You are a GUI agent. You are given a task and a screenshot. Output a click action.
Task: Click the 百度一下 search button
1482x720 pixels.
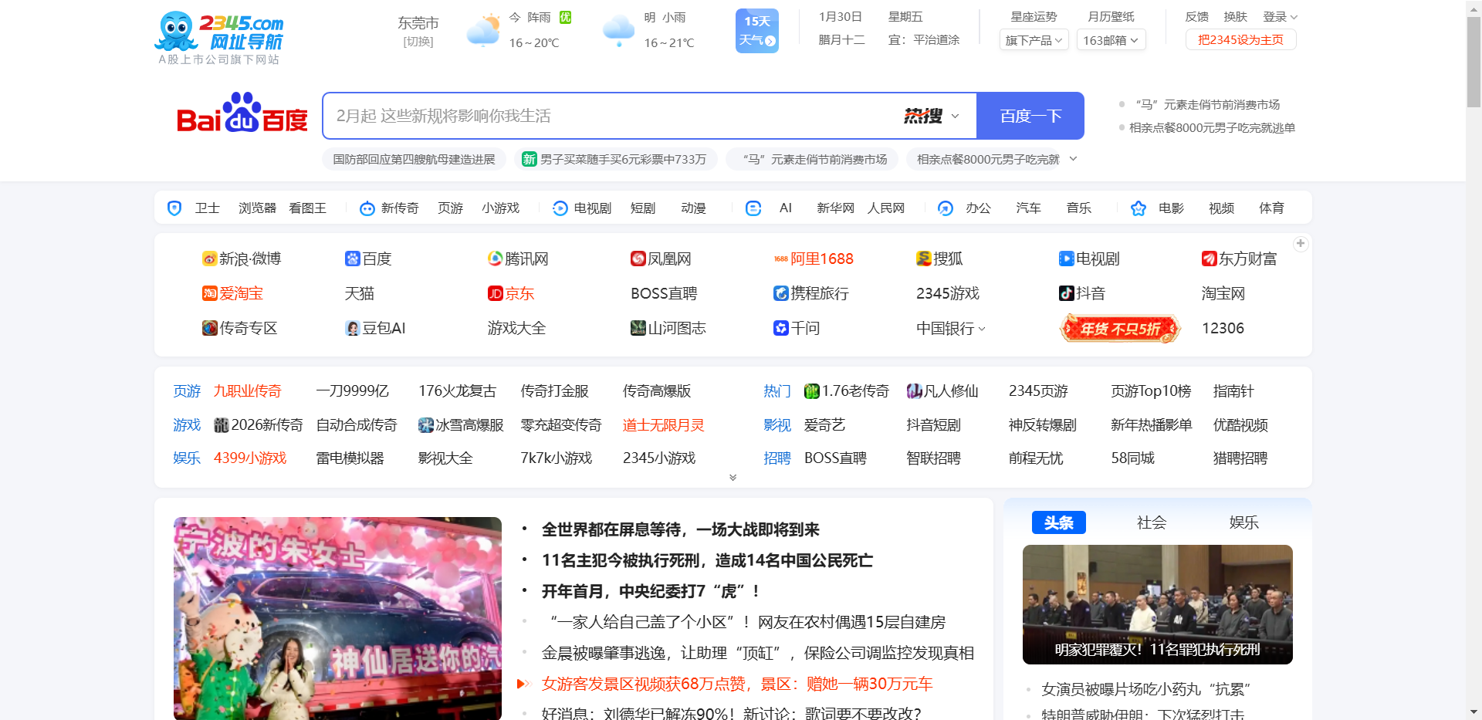pyautogui.click(x=1030, y=116)
